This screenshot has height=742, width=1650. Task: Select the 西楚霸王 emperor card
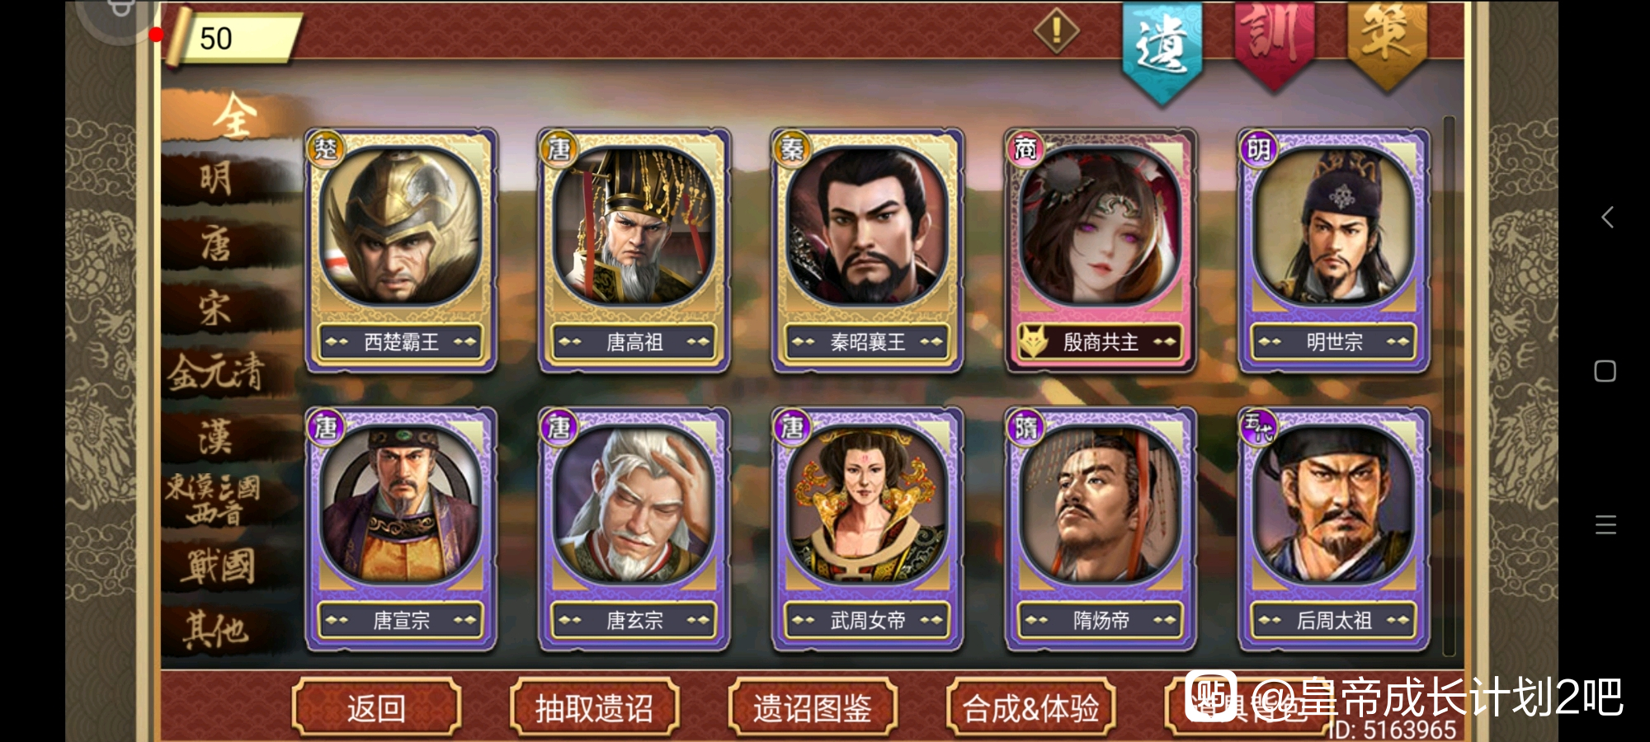pos(401,251)
